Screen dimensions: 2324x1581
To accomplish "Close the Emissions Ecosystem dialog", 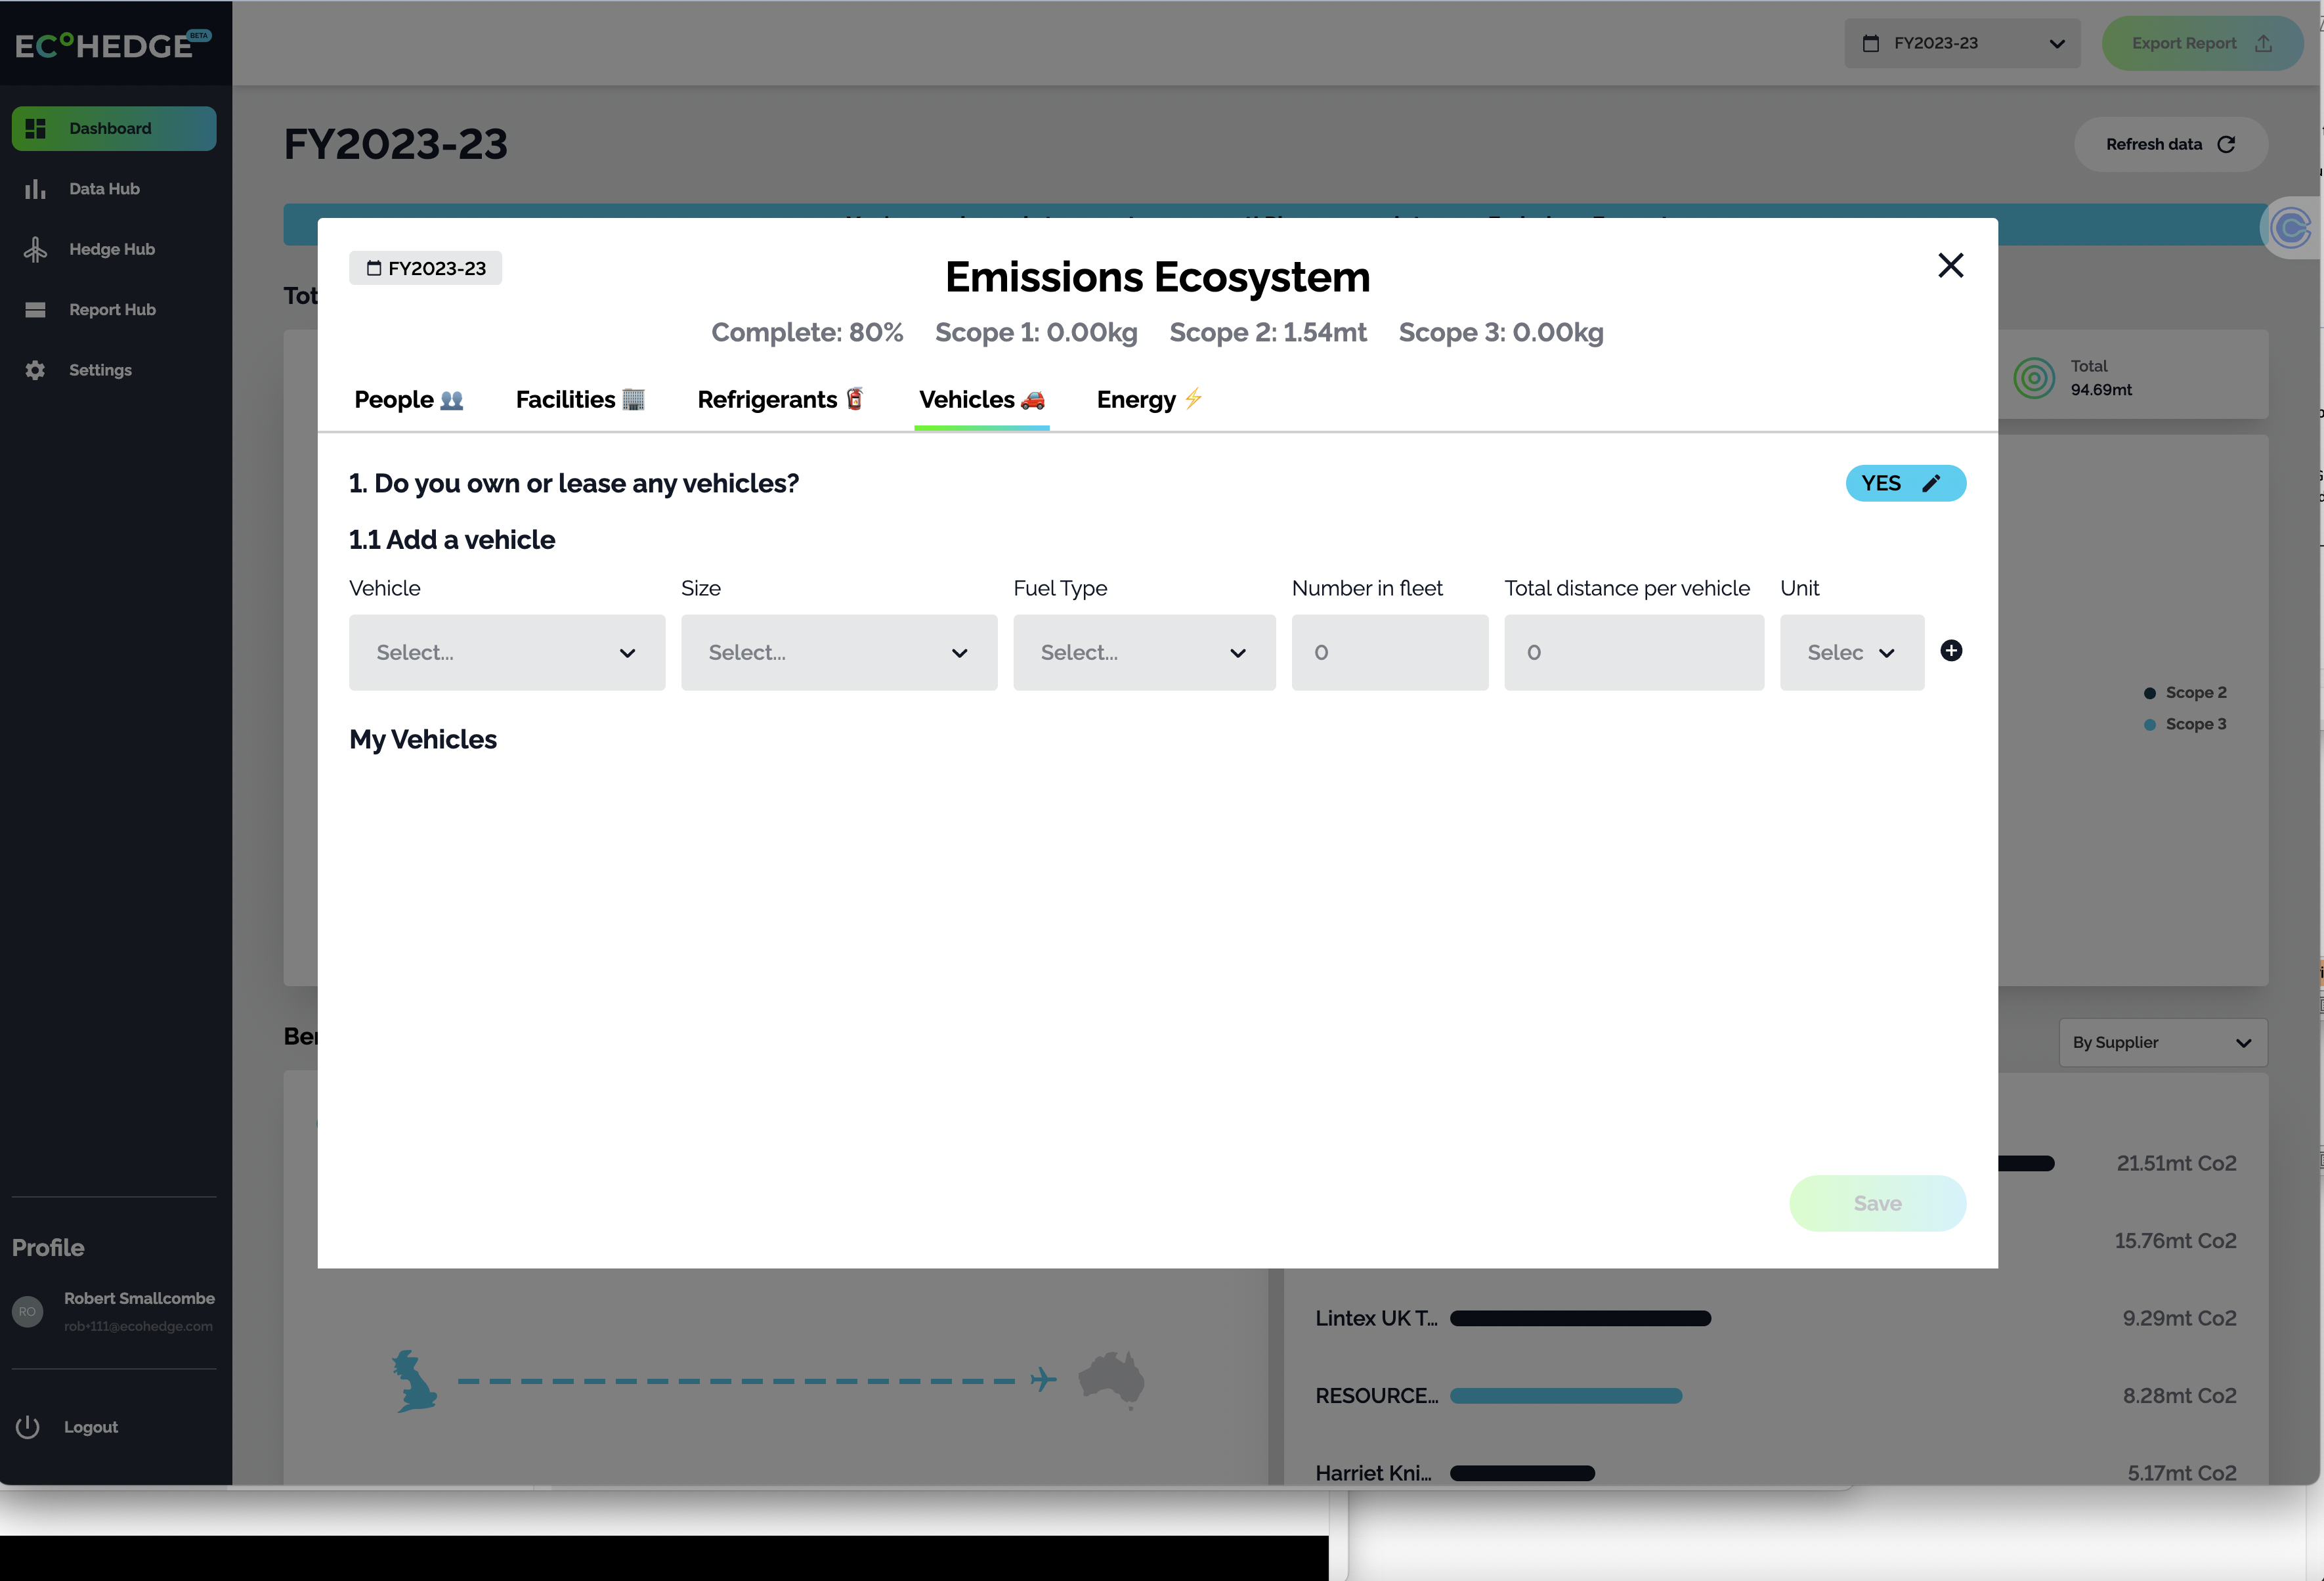I will [x=1951, y=265].
